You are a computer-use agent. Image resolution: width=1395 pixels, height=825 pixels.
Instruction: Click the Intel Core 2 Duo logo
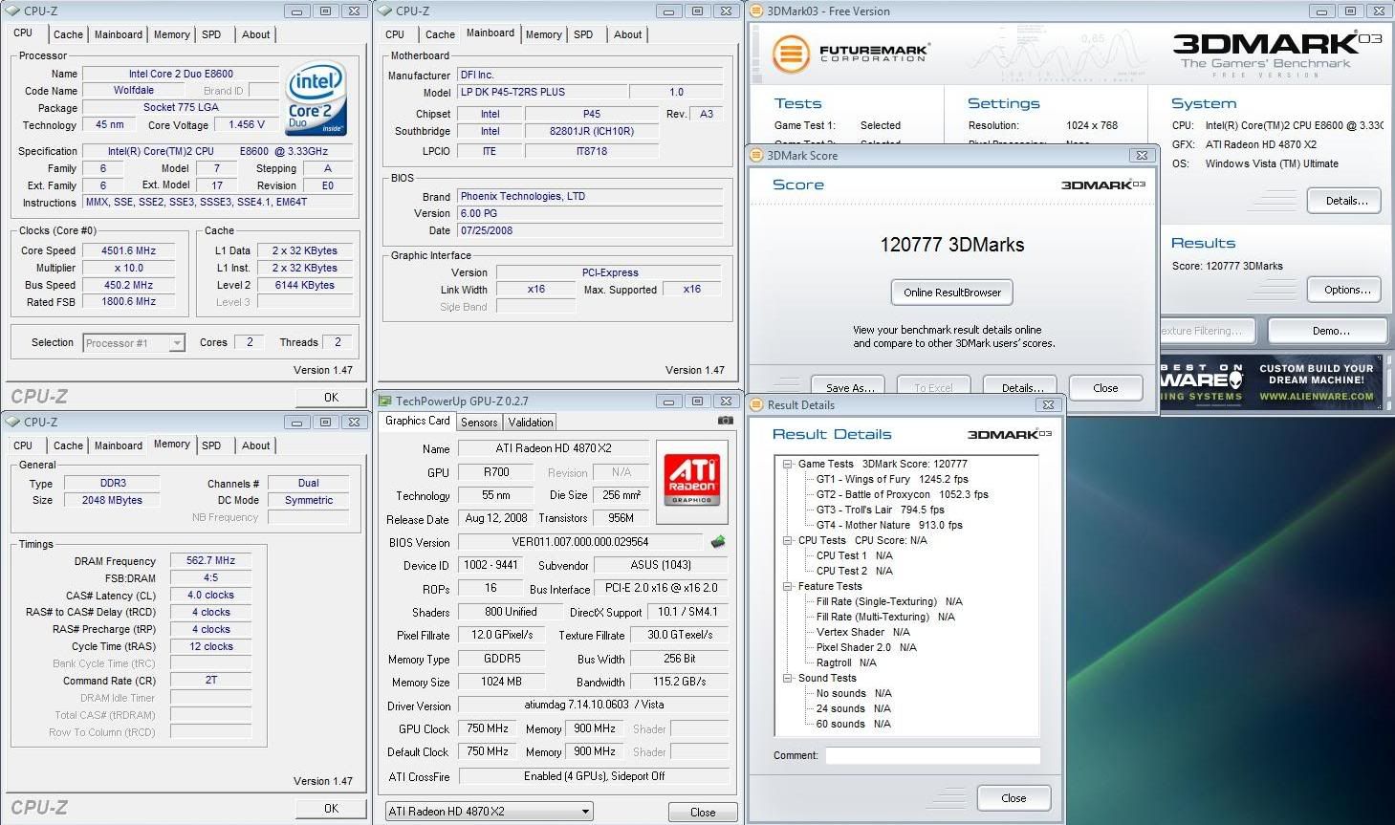click(316, 100)
